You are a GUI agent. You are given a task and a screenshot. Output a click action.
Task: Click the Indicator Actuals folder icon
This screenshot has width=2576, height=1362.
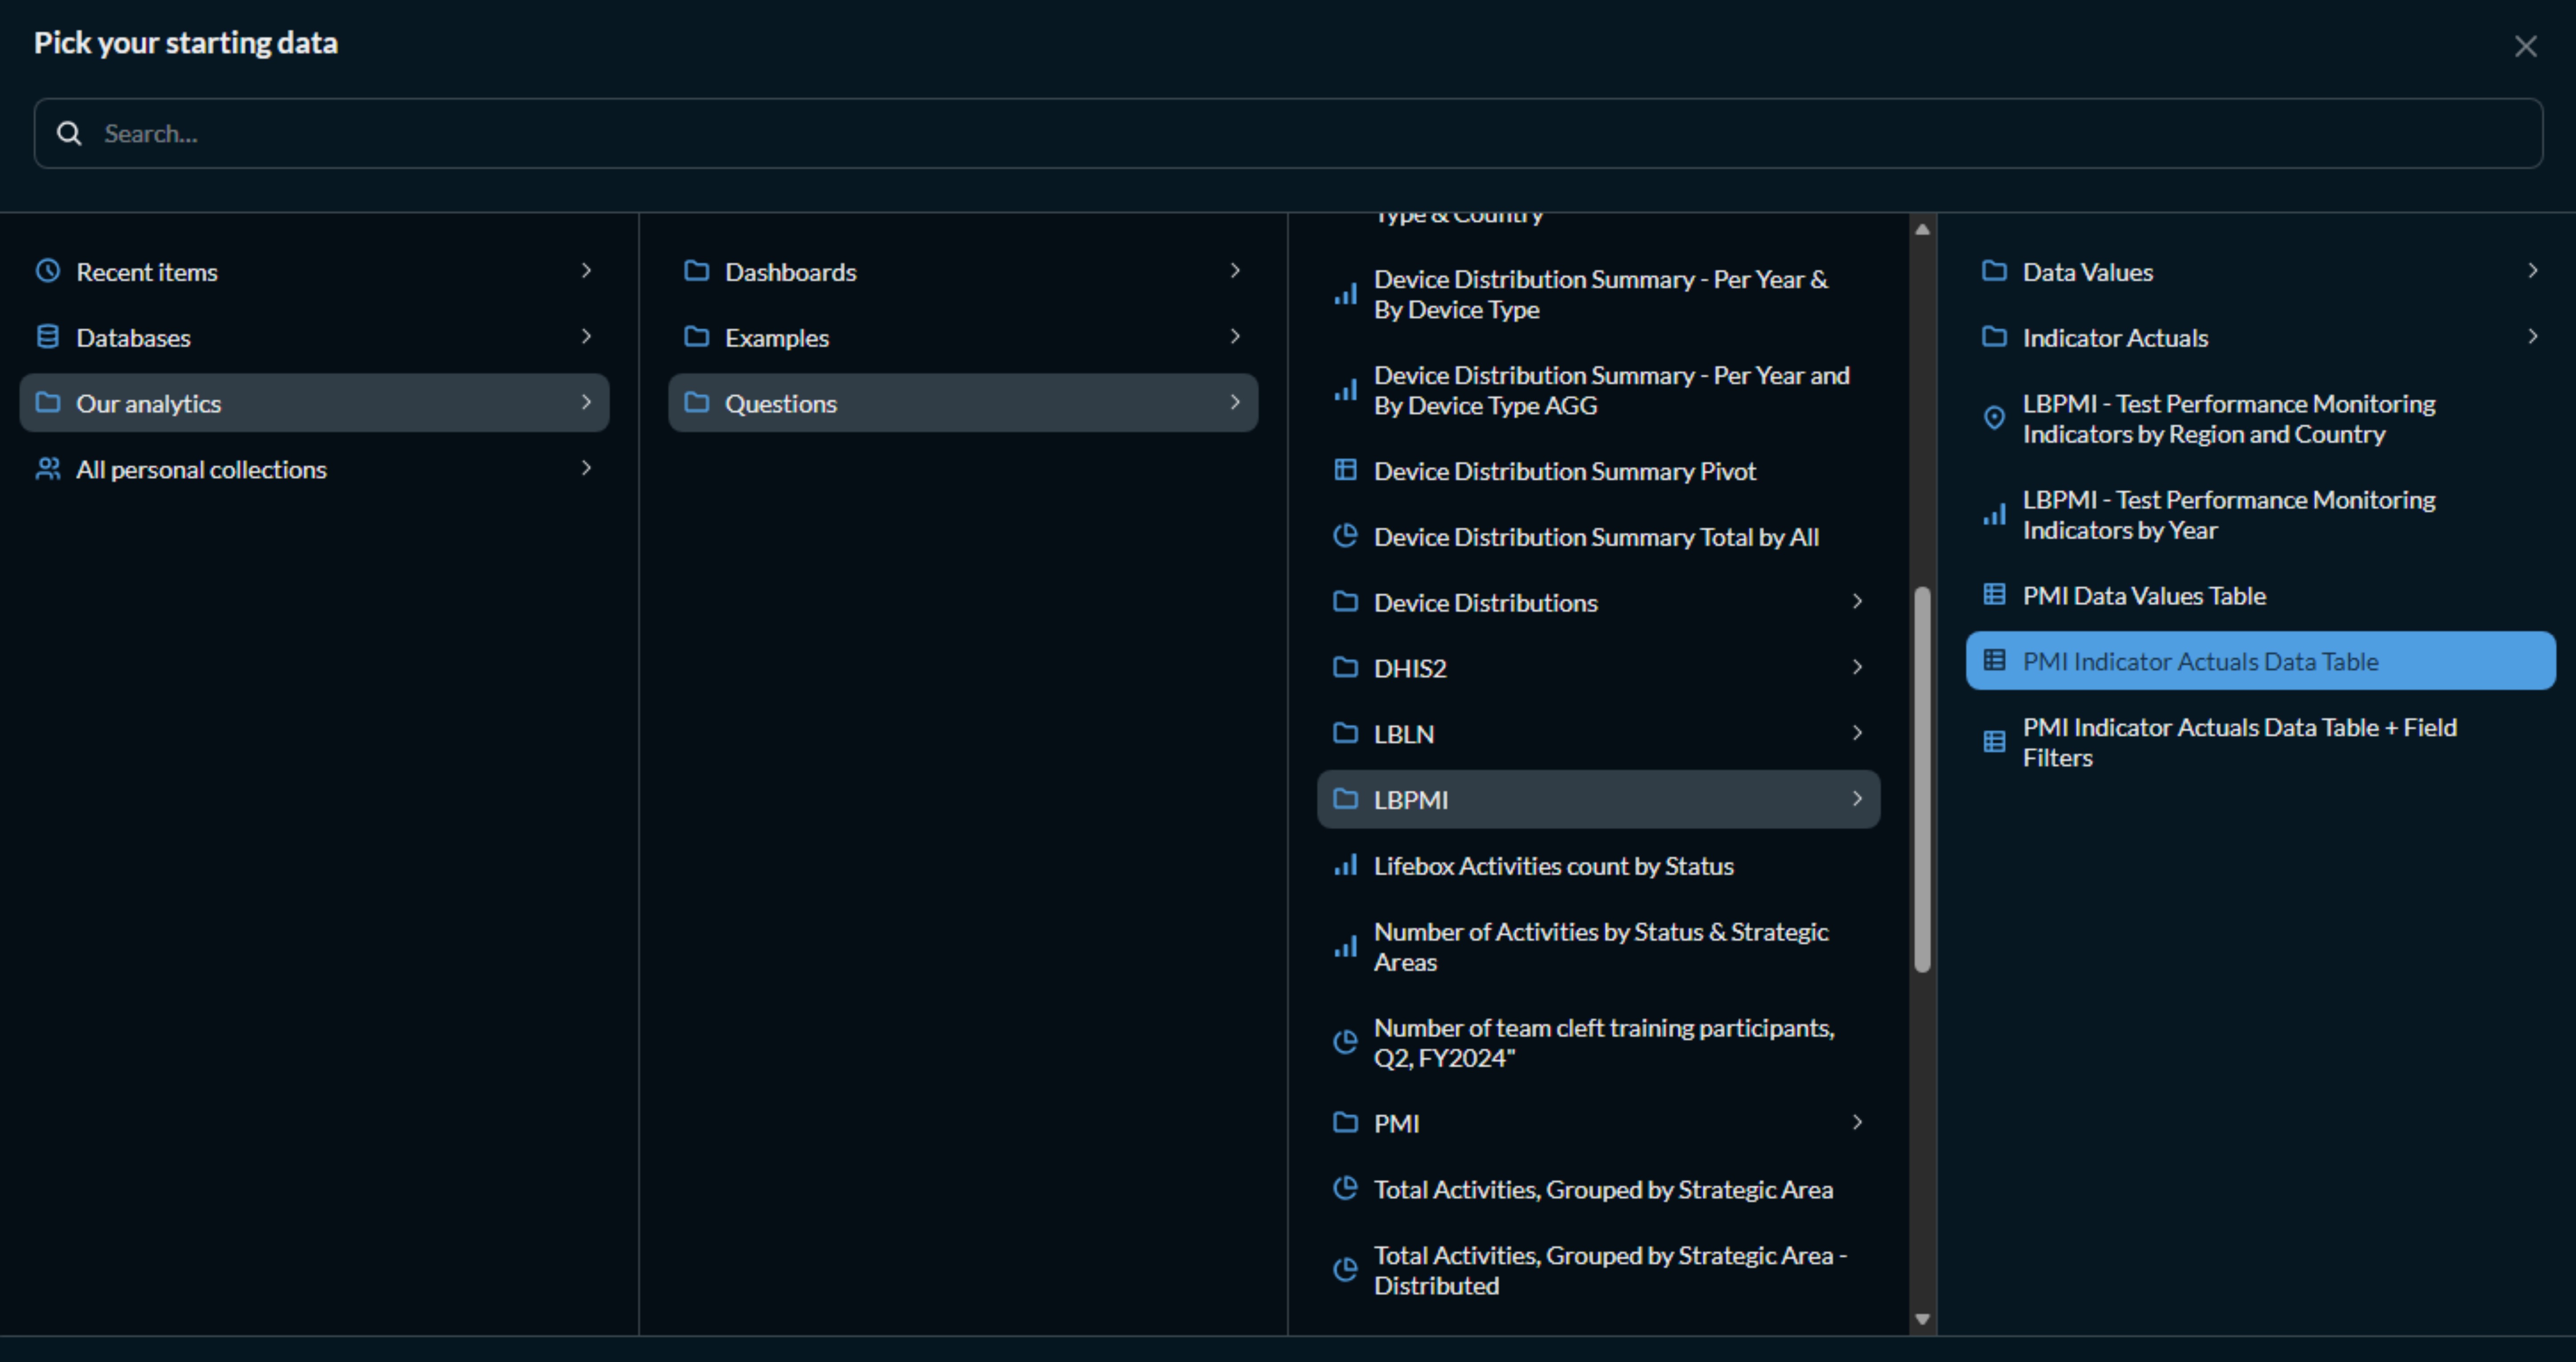pos(1995,337)
